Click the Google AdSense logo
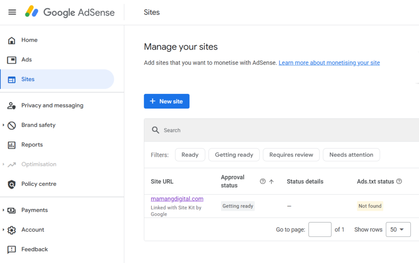Image resolution: width=419 pixels, height=263 pixels. [x=70, y=12]
